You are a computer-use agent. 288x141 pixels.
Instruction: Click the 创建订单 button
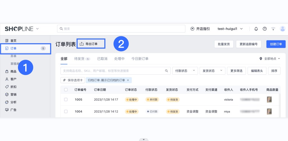[276, 44]
